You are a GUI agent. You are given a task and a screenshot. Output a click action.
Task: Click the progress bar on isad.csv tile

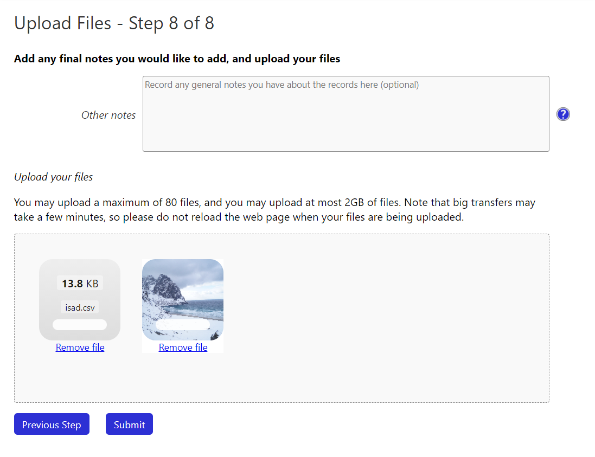tap(80, 325)
